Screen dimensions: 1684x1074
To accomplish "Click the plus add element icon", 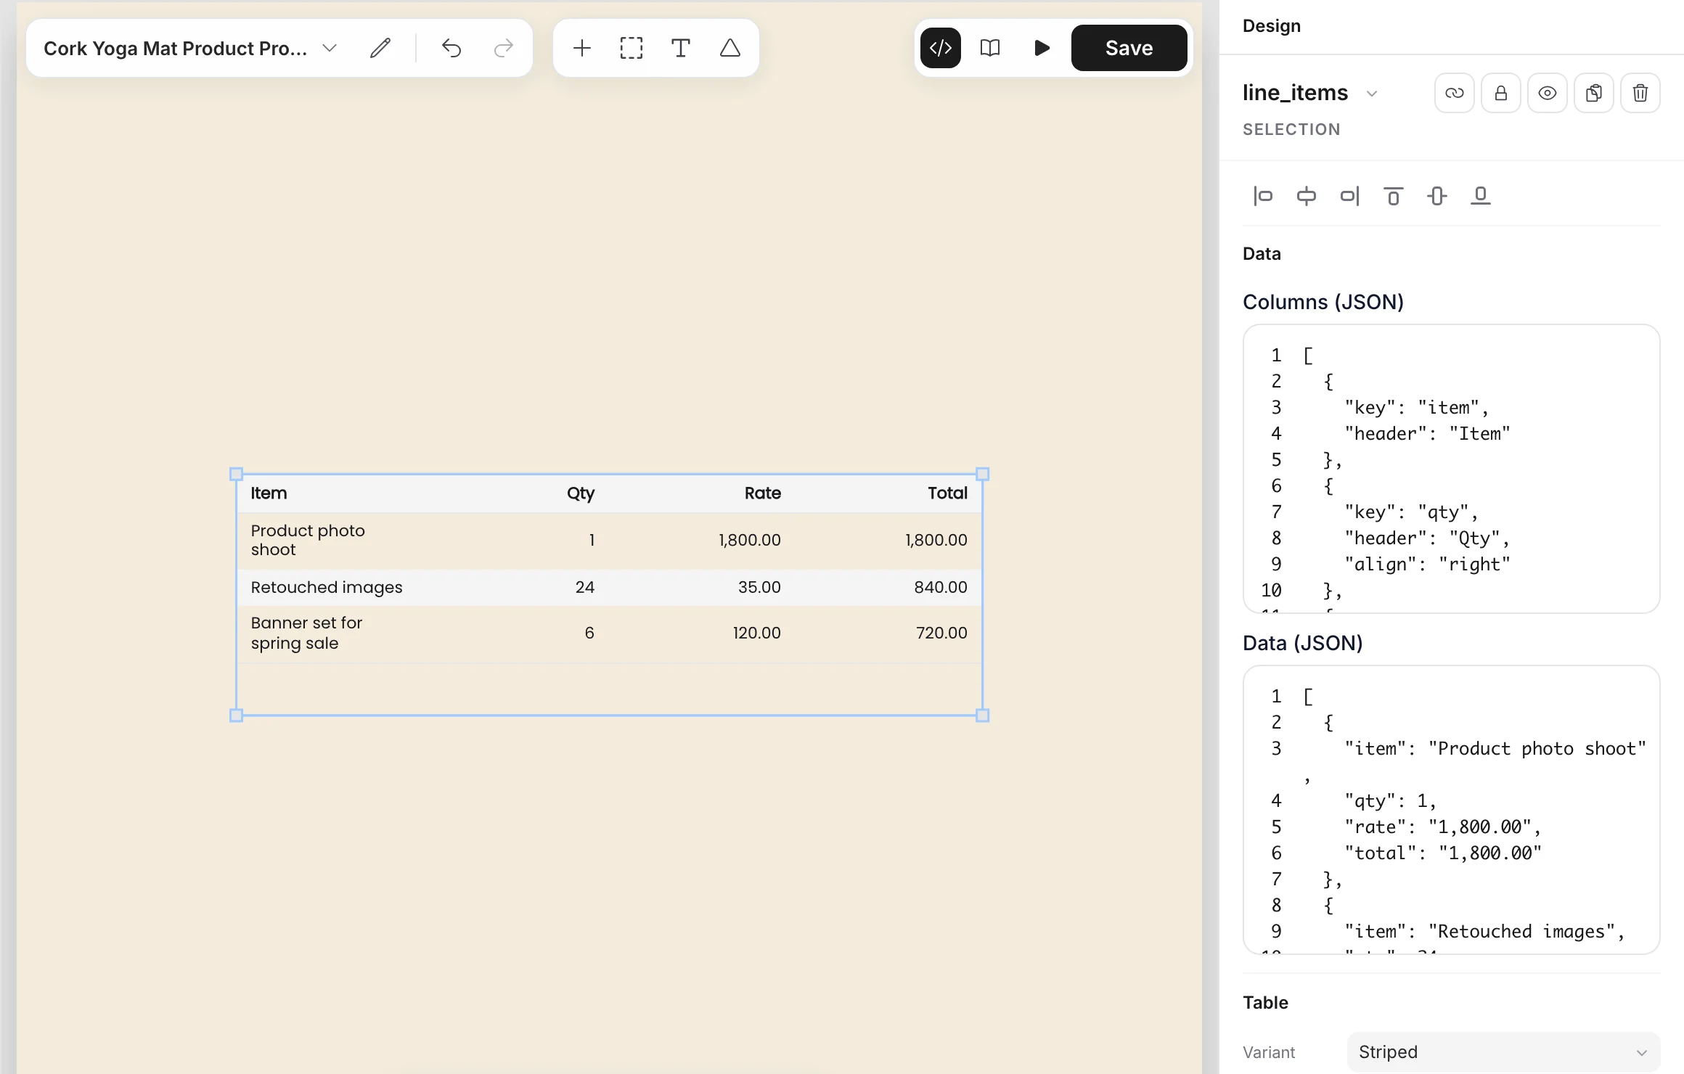I will (582, 48).
